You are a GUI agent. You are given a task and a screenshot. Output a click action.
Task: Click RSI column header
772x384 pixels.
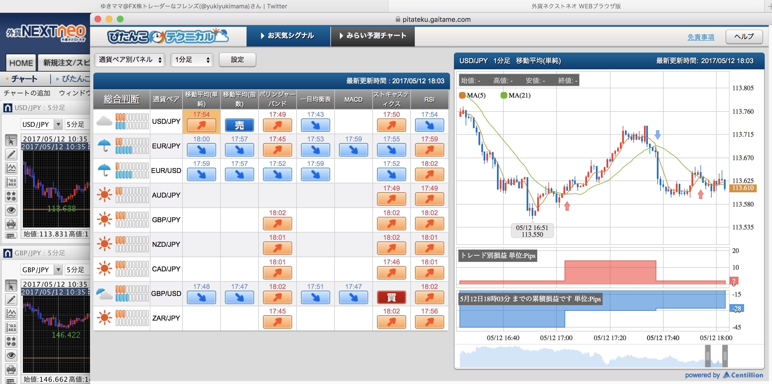pyautogui.click(x=429, y=99)
